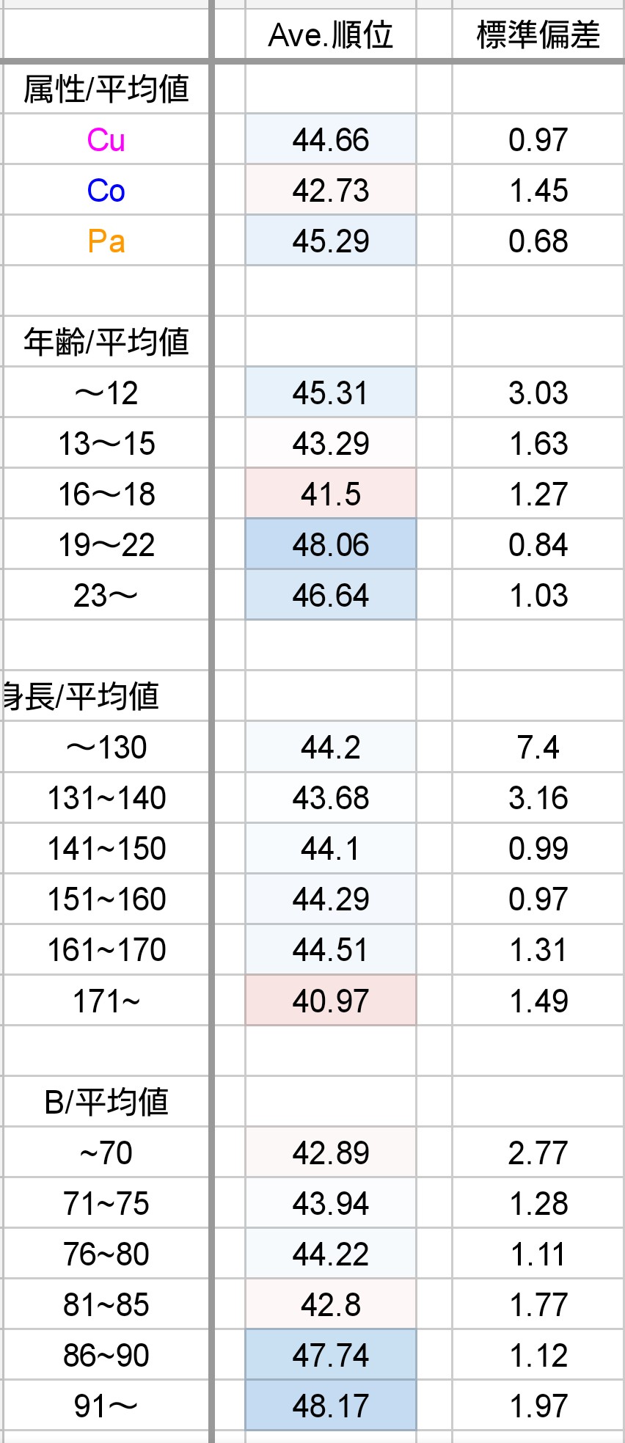
Task: Select the Ave.順位 column header cell
Action: click(x=330, y=35)
